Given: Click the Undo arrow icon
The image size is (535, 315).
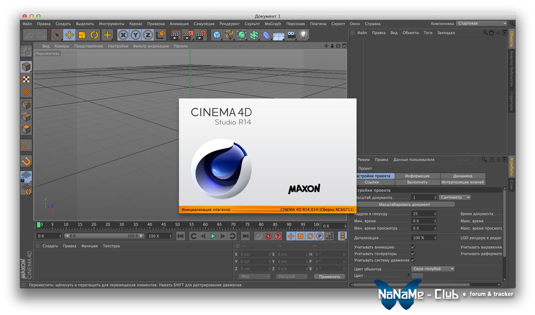Looking at the screenshot, I should point(29,35).
